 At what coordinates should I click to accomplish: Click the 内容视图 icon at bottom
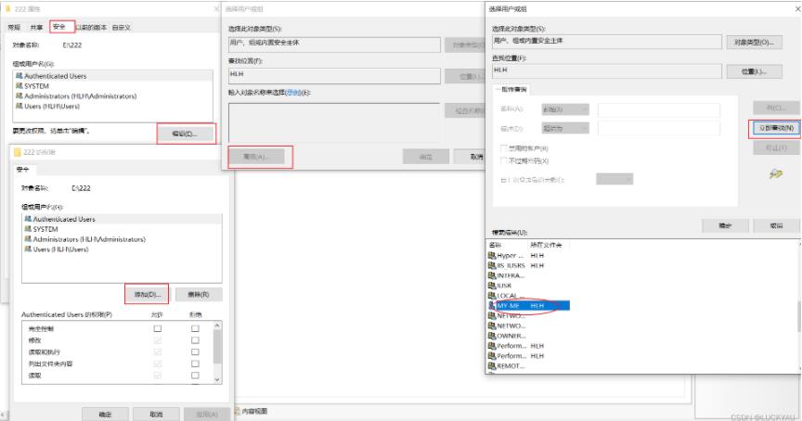pos(238,411)
